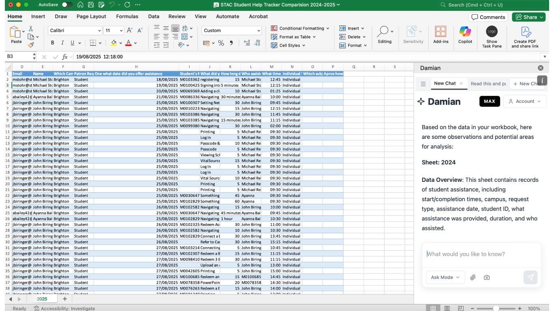Click the Merge and Center icon
Screen dimensions: 554x311
tap(185, 36)
